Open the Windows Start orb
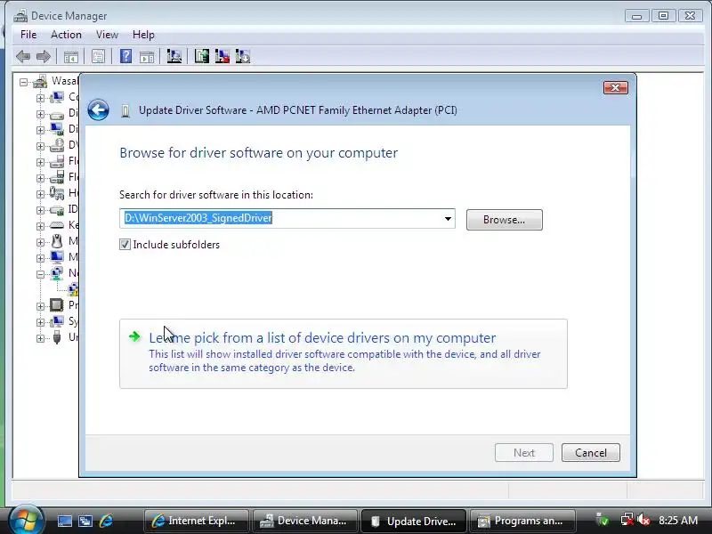This screenshot has height=534, width=712. (27, 520)
